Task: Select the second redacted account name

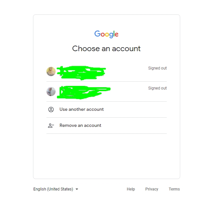Action: [x=84, y=92]
